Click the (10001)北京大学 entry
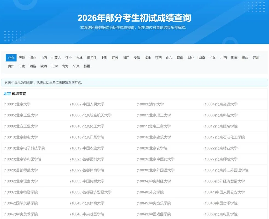The width and height of the screenshot is (269, 219). (17, 104)
